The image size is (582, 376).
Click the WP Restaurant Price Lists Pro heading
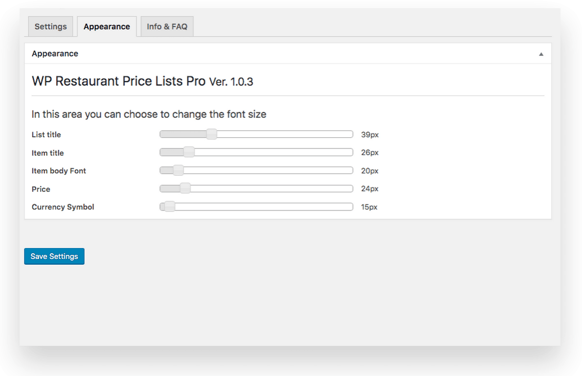pyautogui.click(x=118, y=81)
